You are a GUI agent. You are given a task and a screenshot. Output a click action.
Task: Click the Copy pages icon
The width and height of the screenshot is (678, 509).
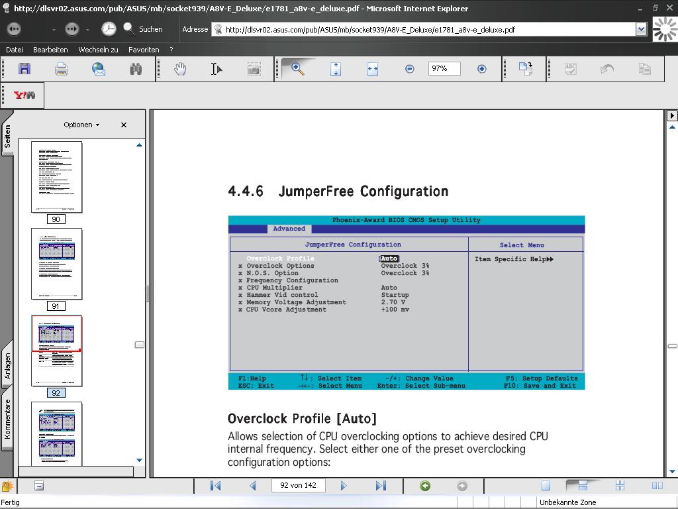click(645, 69)
